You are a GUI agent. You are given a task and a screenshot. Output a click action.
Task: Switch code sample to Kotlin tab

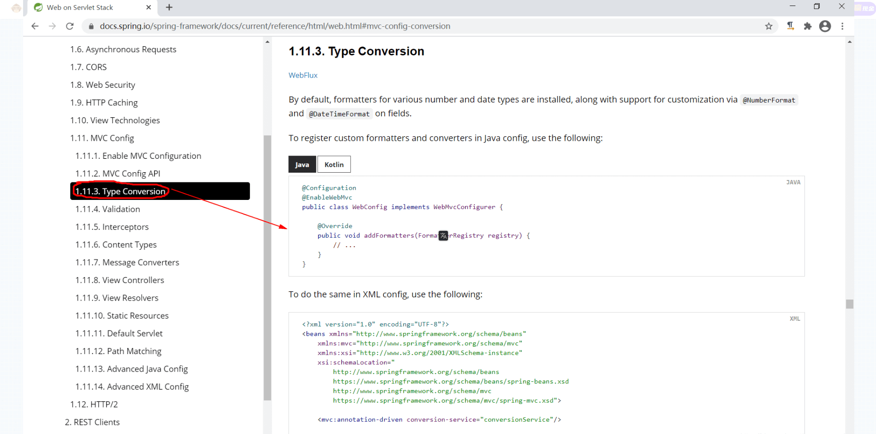[334, 164]
